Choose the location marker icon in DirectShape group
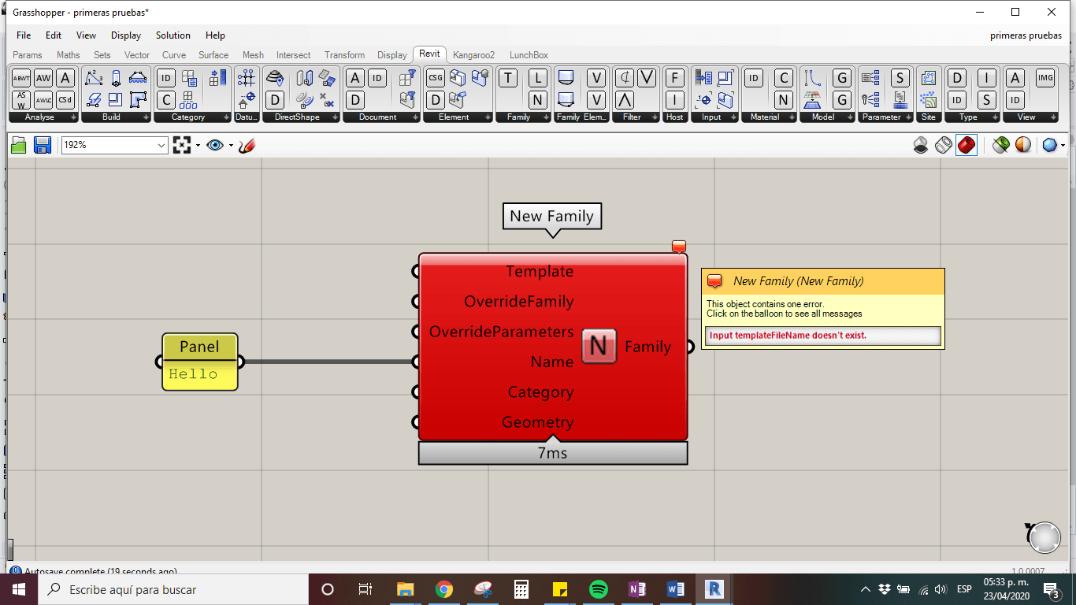This screenshot has height=605, width=1076. click(x=275, y=78)
